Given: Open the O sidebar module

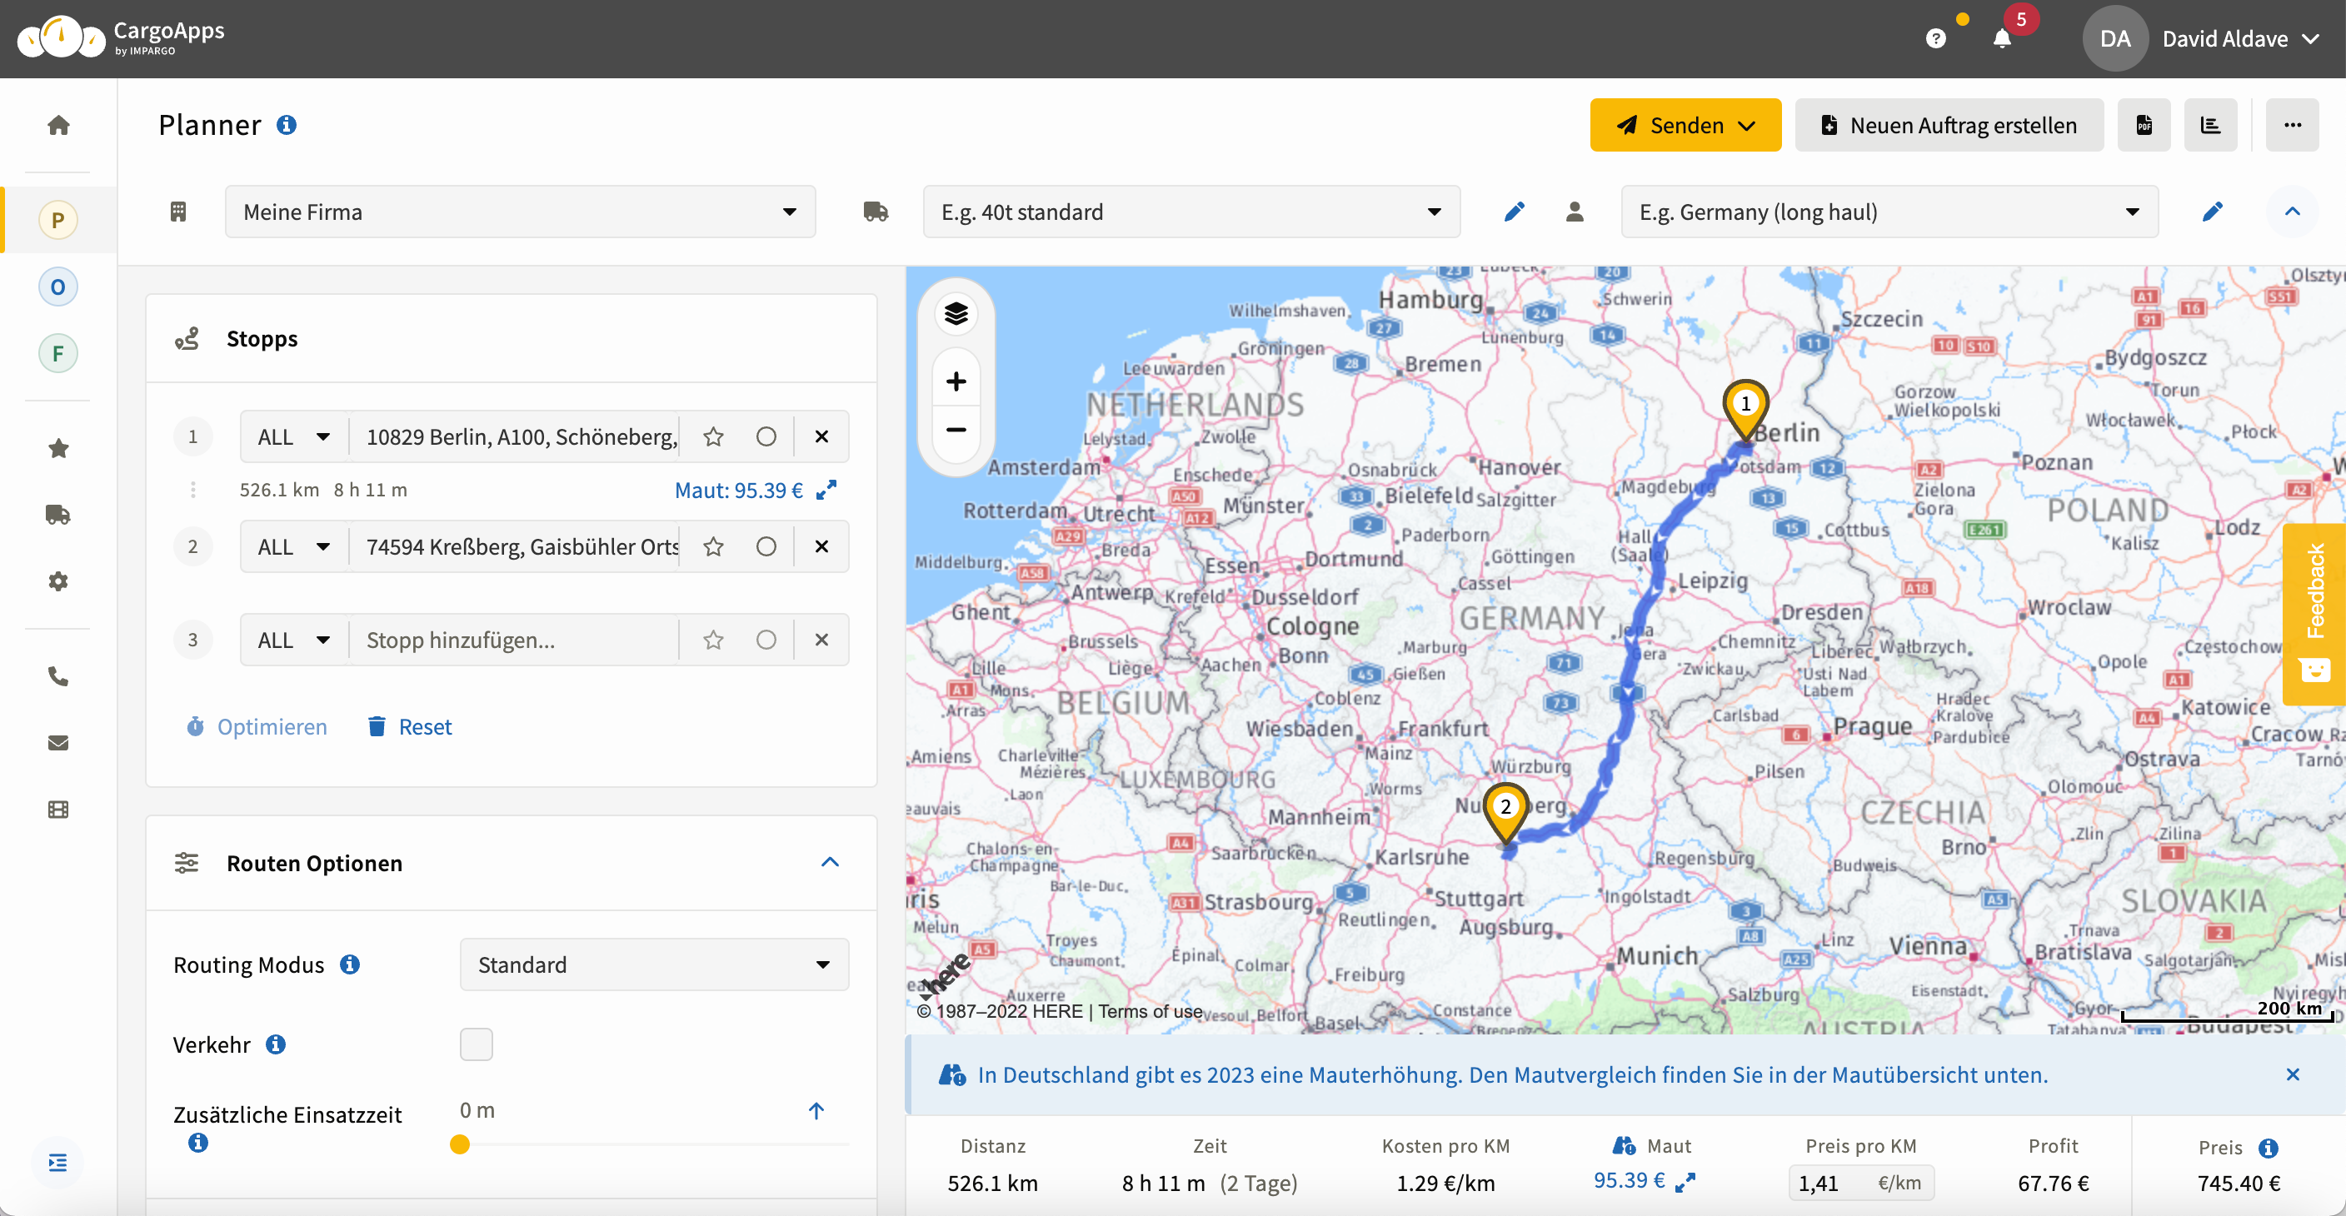Looking at the screenshot, I should click(58, 287).
